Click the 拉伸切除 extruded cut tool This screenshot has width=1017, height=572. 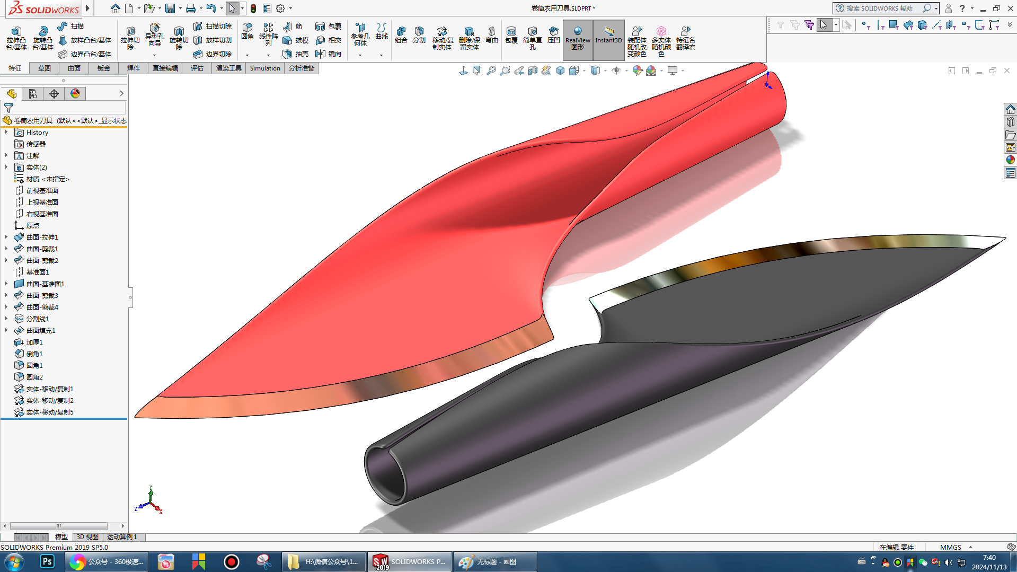coord(130,37)
